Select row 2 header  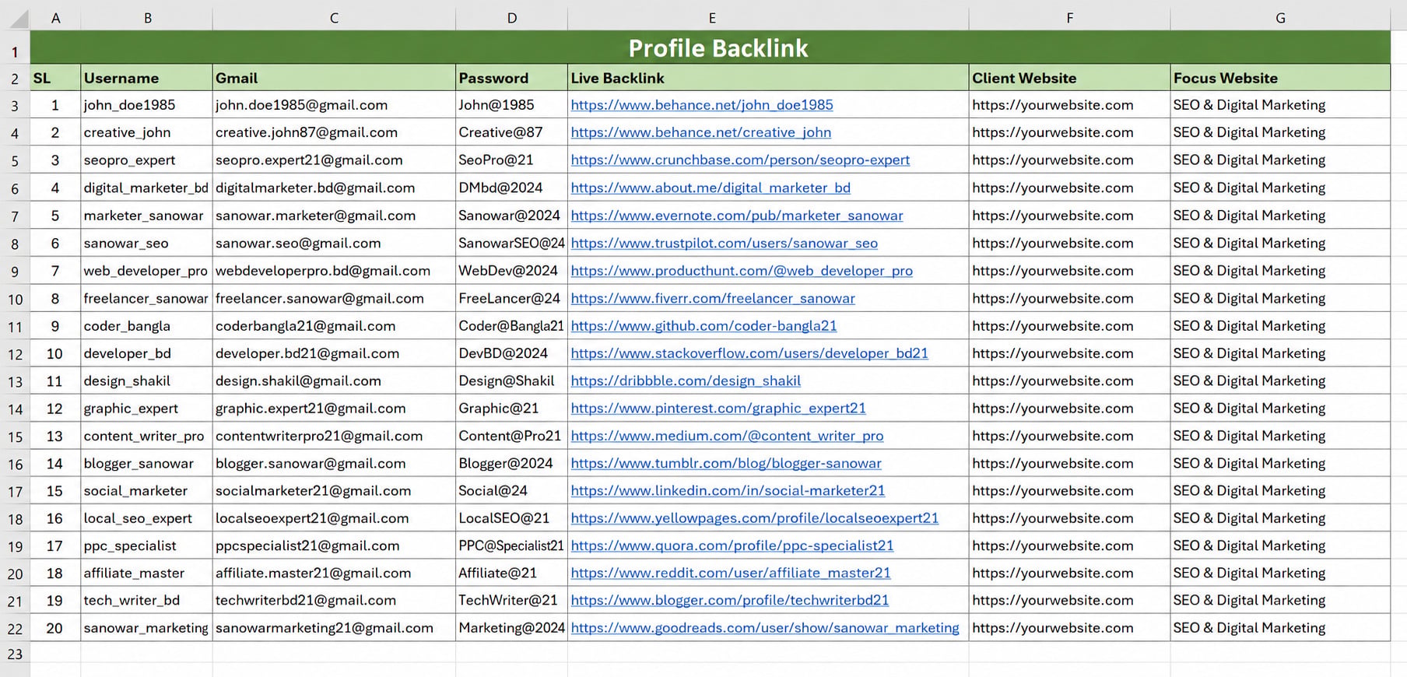tap(15, 79)
